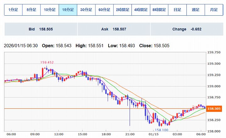226x138 pixels.
Task: Switch to the 5分足 timeframe tab
Action: [31, 10]
